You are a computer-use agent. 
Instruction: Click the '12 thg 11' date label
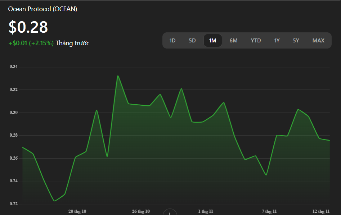click(x=321, y=211)
